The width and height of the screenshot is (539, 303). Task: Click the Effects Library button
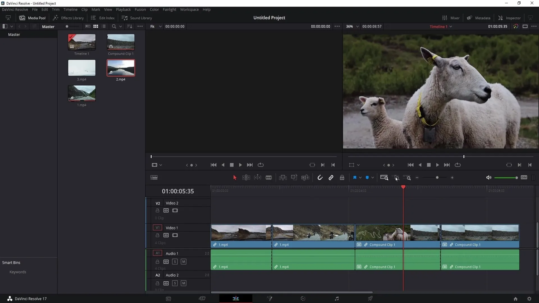tap(68, 17)
